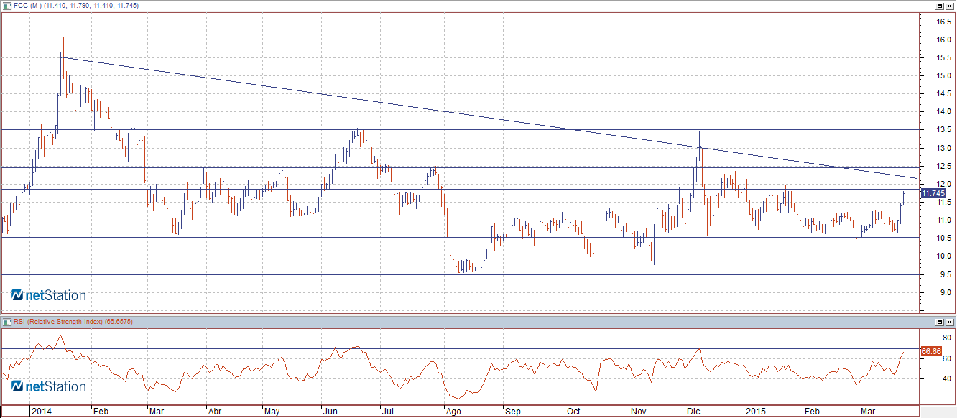
Task: Click the 11.745 current price label
Action: coord(933,193)
